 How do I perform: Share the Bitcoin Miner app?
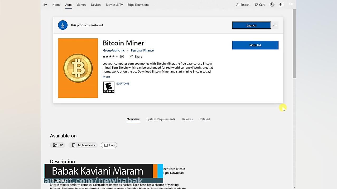[136, 57]
